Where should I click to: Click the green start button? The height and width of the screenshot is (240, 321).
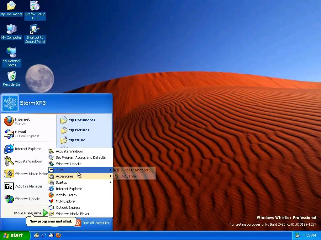tap(14, 236)
